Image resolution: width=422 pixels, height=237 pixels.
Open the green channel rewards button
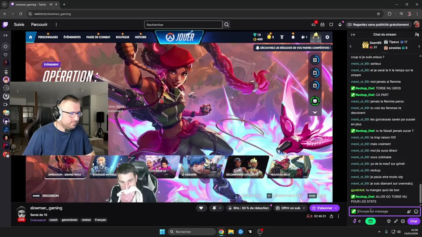tap(371, 221)
